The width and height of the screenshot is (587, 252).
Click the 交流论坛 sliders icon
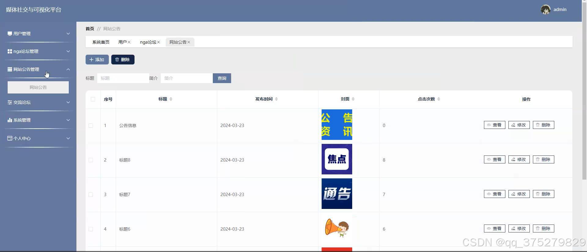pyautogui.click(x=10, y=102)
